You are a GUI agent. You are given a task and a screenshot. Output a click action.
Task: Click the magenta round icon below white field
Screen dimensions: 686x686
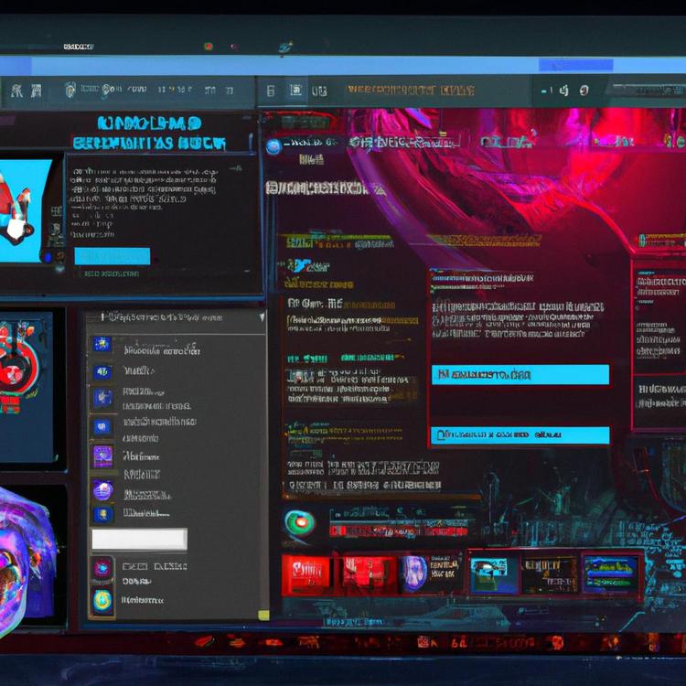point(102,568)
